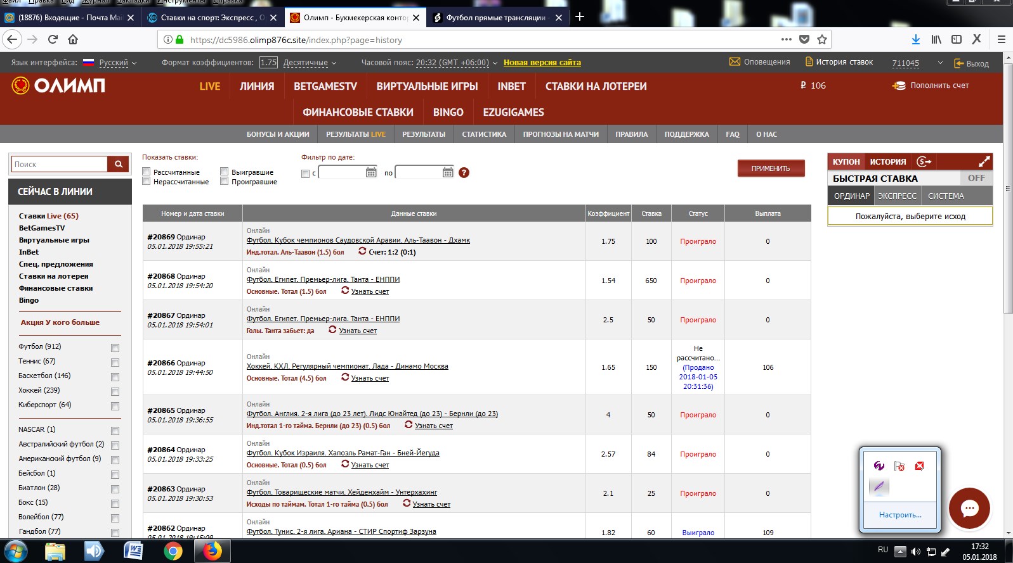Open the Firefox hamburger menu
1013x563 pixels.
click(1001, 39)
